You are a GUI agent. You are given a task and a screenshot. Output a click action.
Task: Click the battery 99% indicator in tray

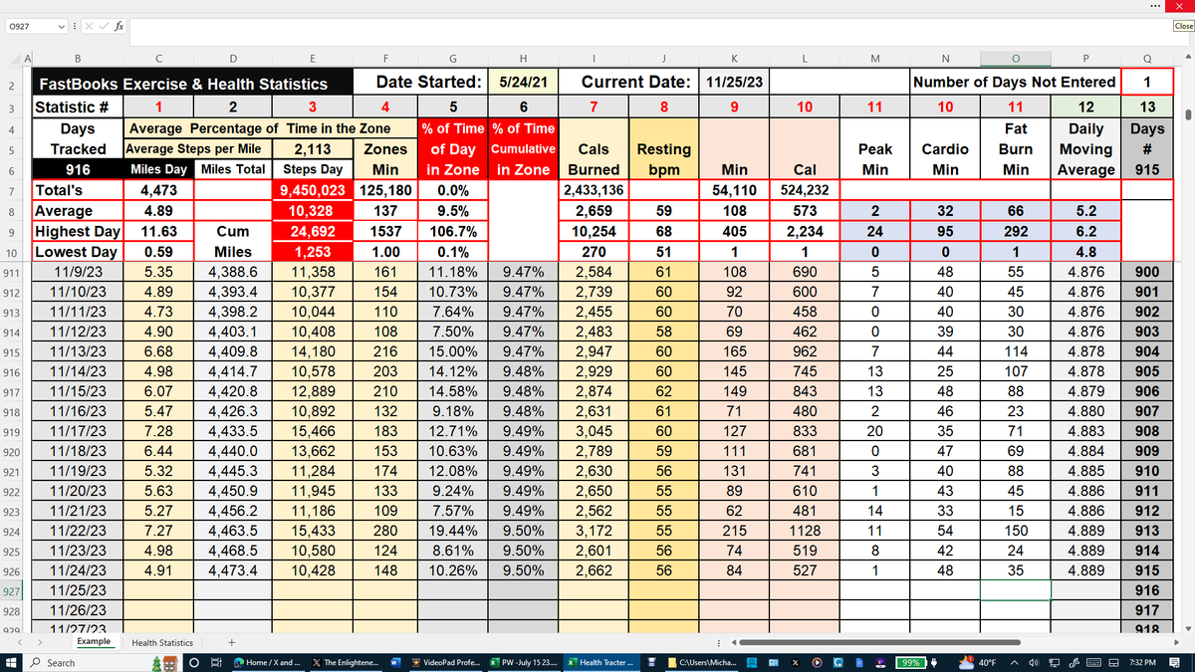[x=911, y=662]
